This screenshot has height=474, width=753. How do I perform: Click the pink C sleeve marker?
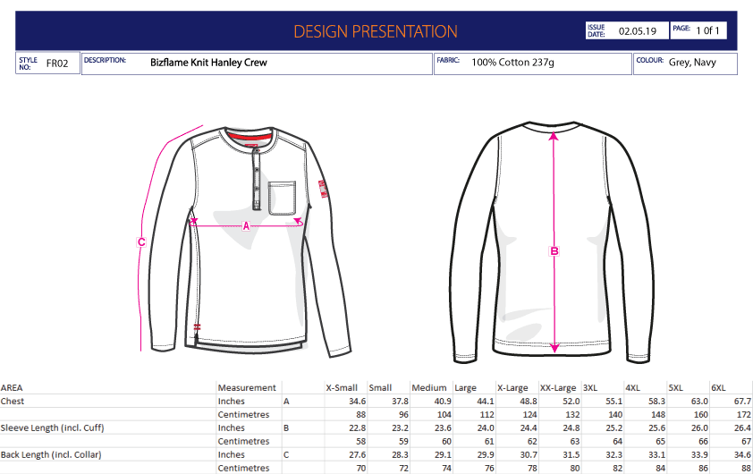pos(141,242)
